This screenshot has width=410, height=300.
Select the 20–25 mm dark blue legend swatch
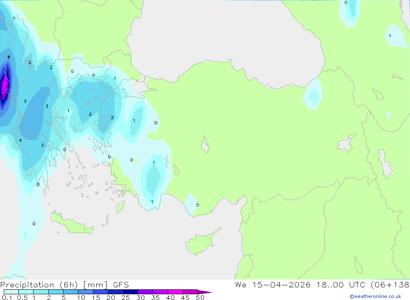[x=115, y=292]
